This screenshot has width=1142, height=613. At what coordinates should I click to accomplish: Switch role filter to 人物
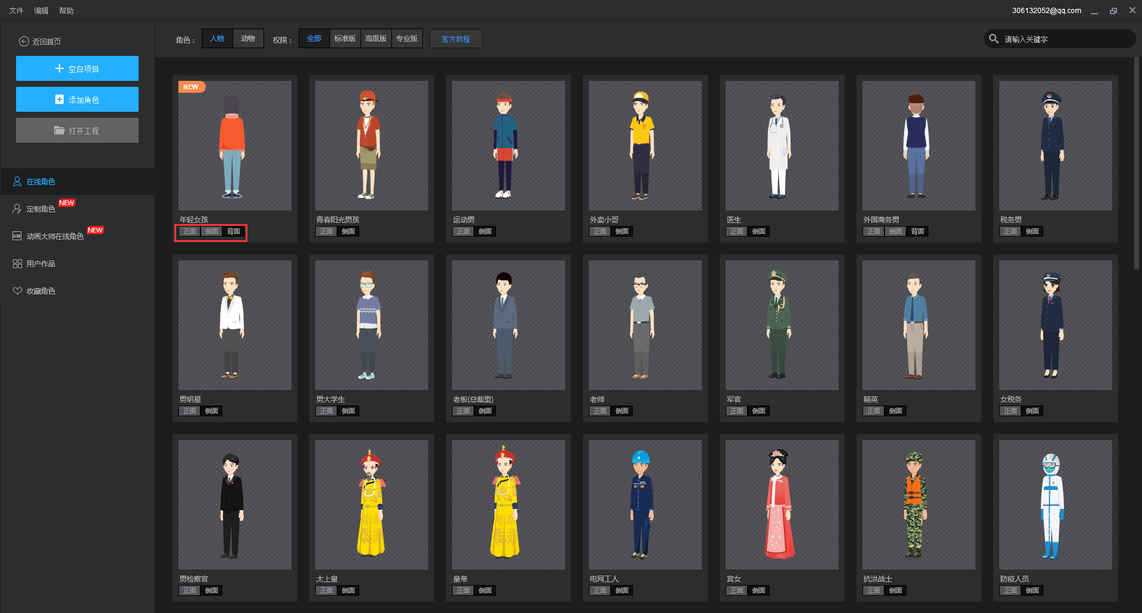[x=217, y=39]
